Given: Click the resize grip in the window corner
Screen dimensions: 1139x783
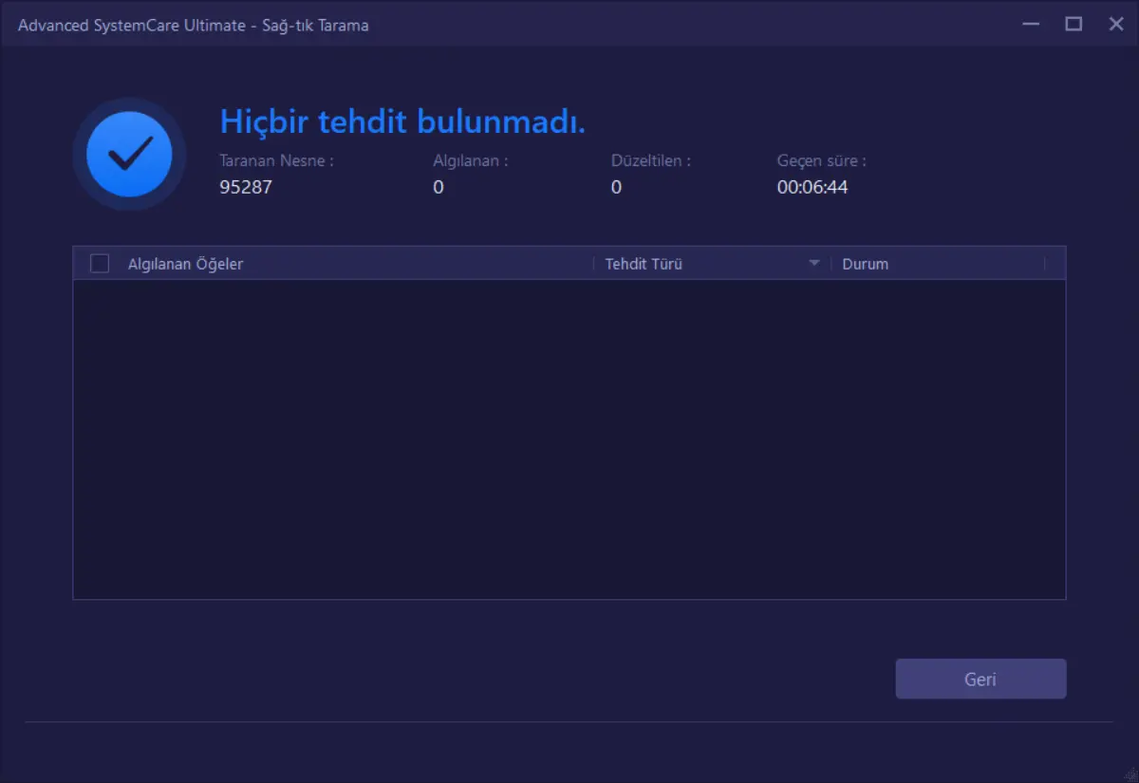Looking at the screenshot, I should [x=1131, y=775].
